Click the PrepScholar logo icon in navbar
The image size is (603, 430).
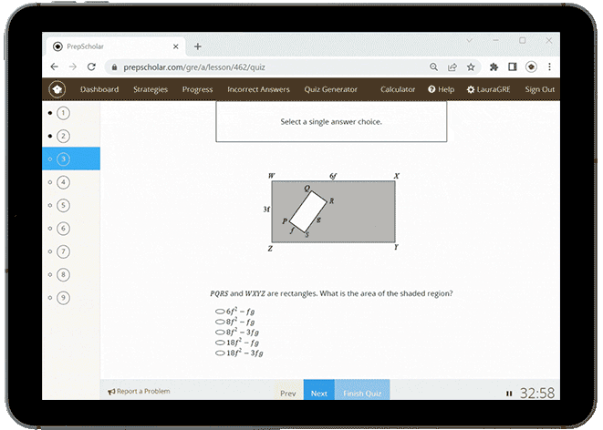57,89
